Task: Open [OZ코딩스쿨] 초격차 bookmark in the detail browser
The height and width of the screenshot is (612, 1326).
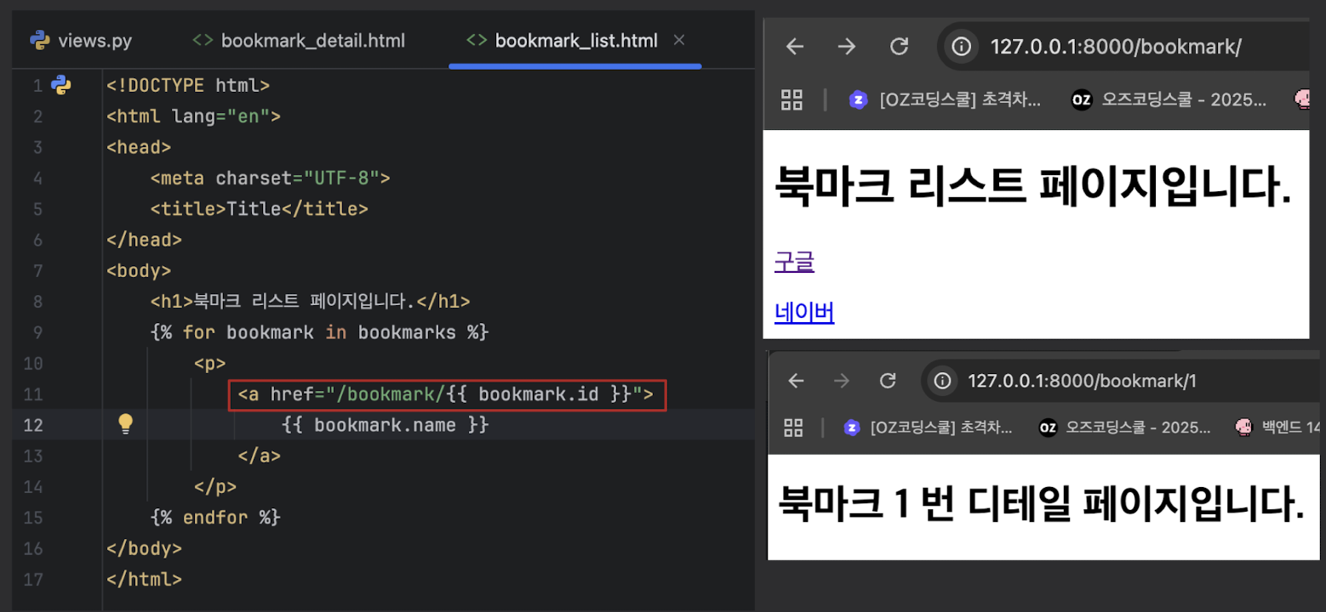Action: (928, 428)
